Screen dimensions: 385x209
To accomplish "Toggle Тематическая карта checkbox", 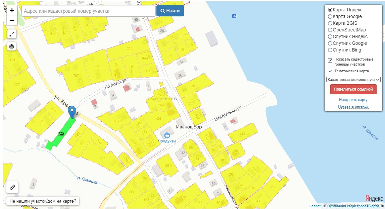I will coord(330,71).
